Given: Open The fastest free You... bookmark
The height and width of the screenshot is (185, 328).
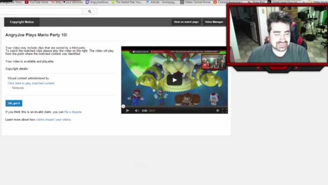Looking at the screenshot, I should pos(127,2).
